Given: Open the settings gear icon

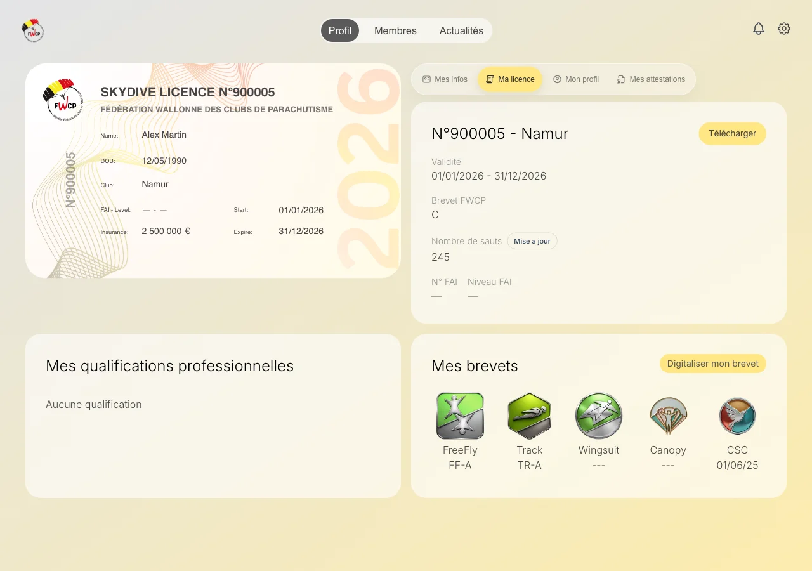Looking at the screenshot, I should point(784,29).
